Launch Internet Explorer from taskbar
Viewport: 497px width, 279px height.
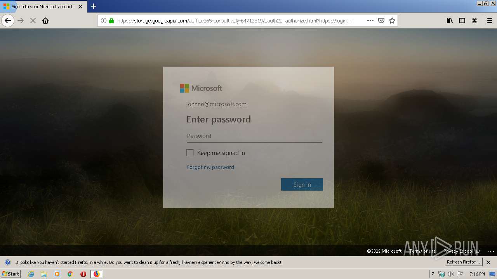pos(31,274)
